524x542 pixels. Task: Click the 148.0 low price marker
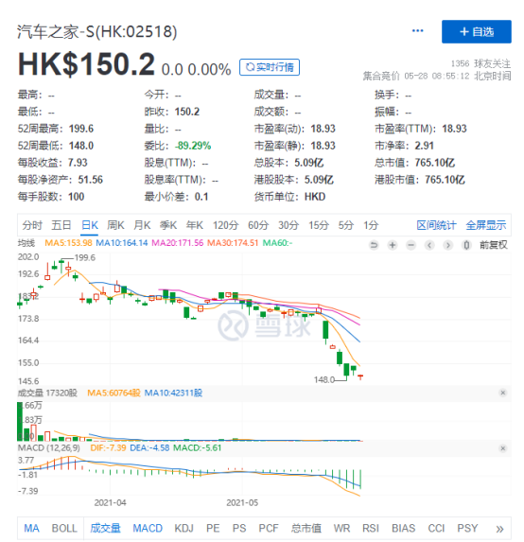point(324,379)
